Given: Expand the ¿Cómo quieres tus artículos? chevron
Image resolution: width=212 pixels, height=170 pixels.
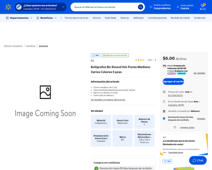Looking at the screenshot, I should 63,7.
